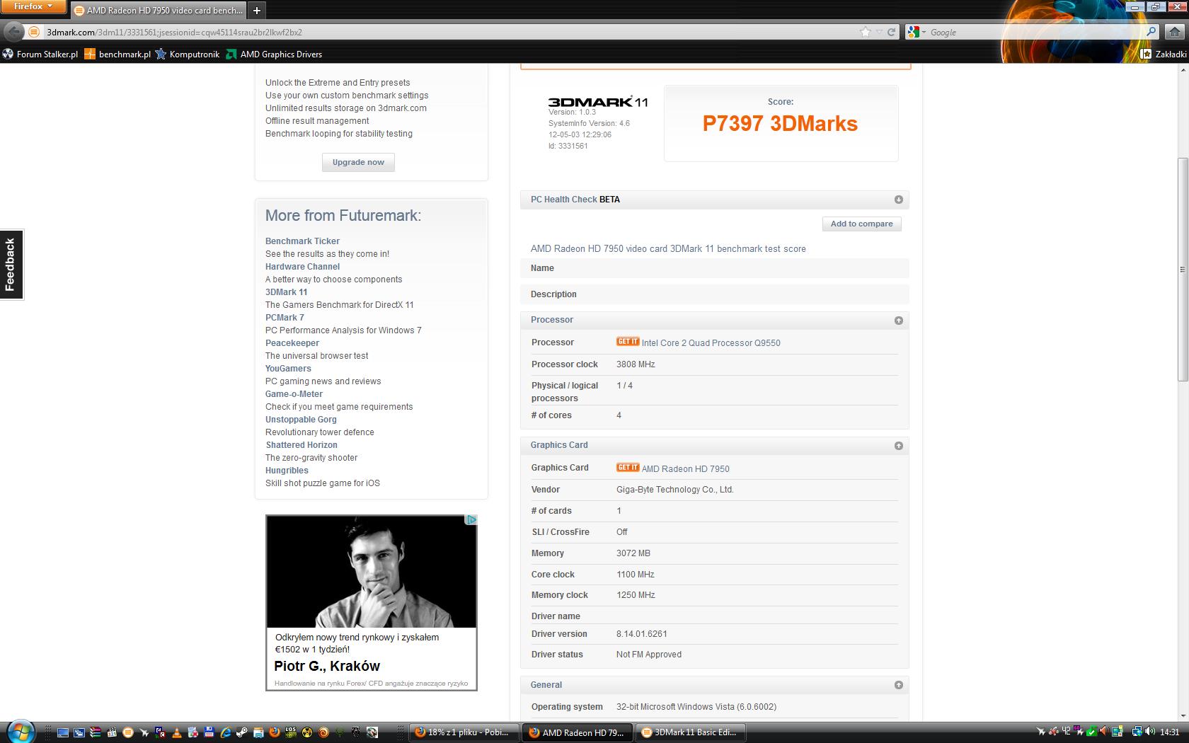
Task: Open the Komputronik bookmark
Action: [188, 54]
